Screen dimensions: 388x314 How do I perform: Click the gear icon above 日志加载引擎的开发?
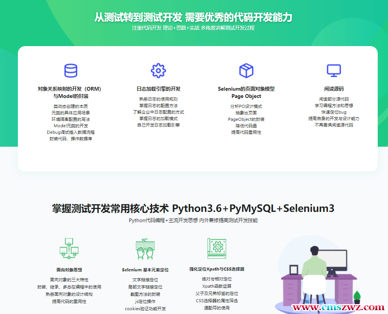[x=158, y=70]
